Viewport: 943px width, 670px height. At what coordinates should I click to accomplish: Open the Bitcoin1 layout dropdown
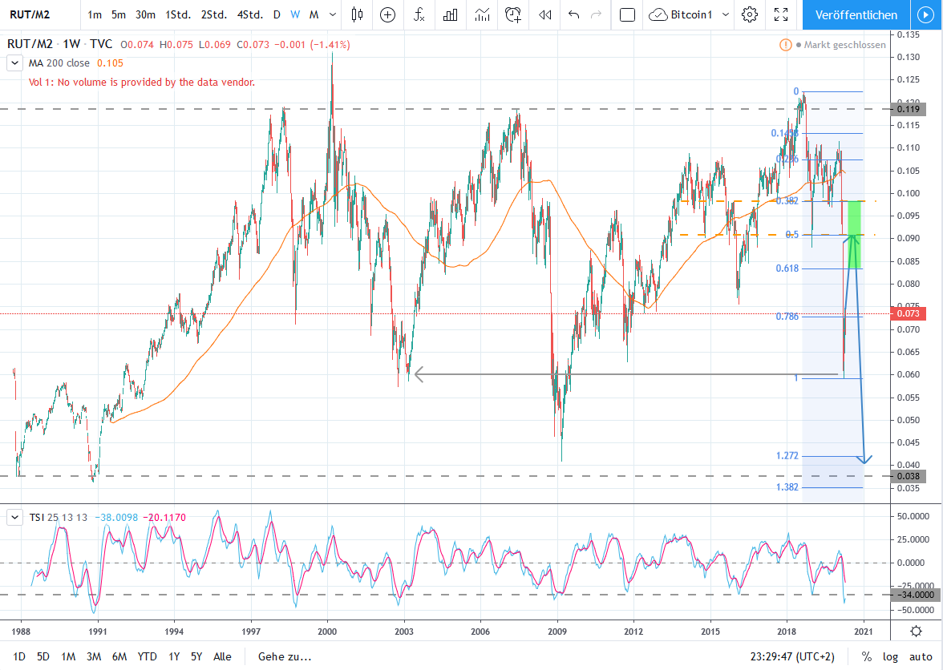[x=726, y=14]
